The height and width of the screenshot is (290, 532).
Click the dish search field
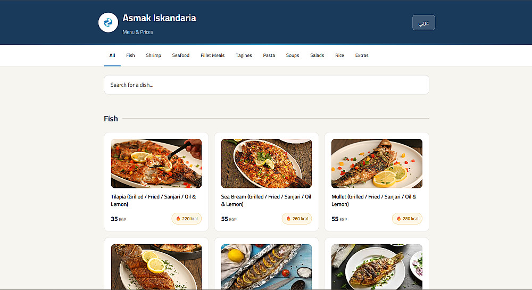tap(266, 85)
